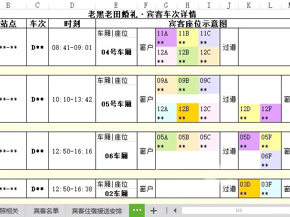This screenshot has height=217, width=290.
Task: Select the seat cell 05B
Action: coord(188,142)
